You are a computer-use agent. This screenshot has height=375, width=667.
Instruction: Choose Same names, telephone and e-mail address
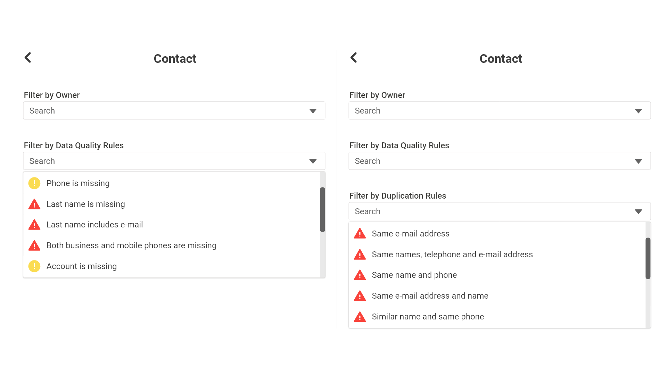452,255
